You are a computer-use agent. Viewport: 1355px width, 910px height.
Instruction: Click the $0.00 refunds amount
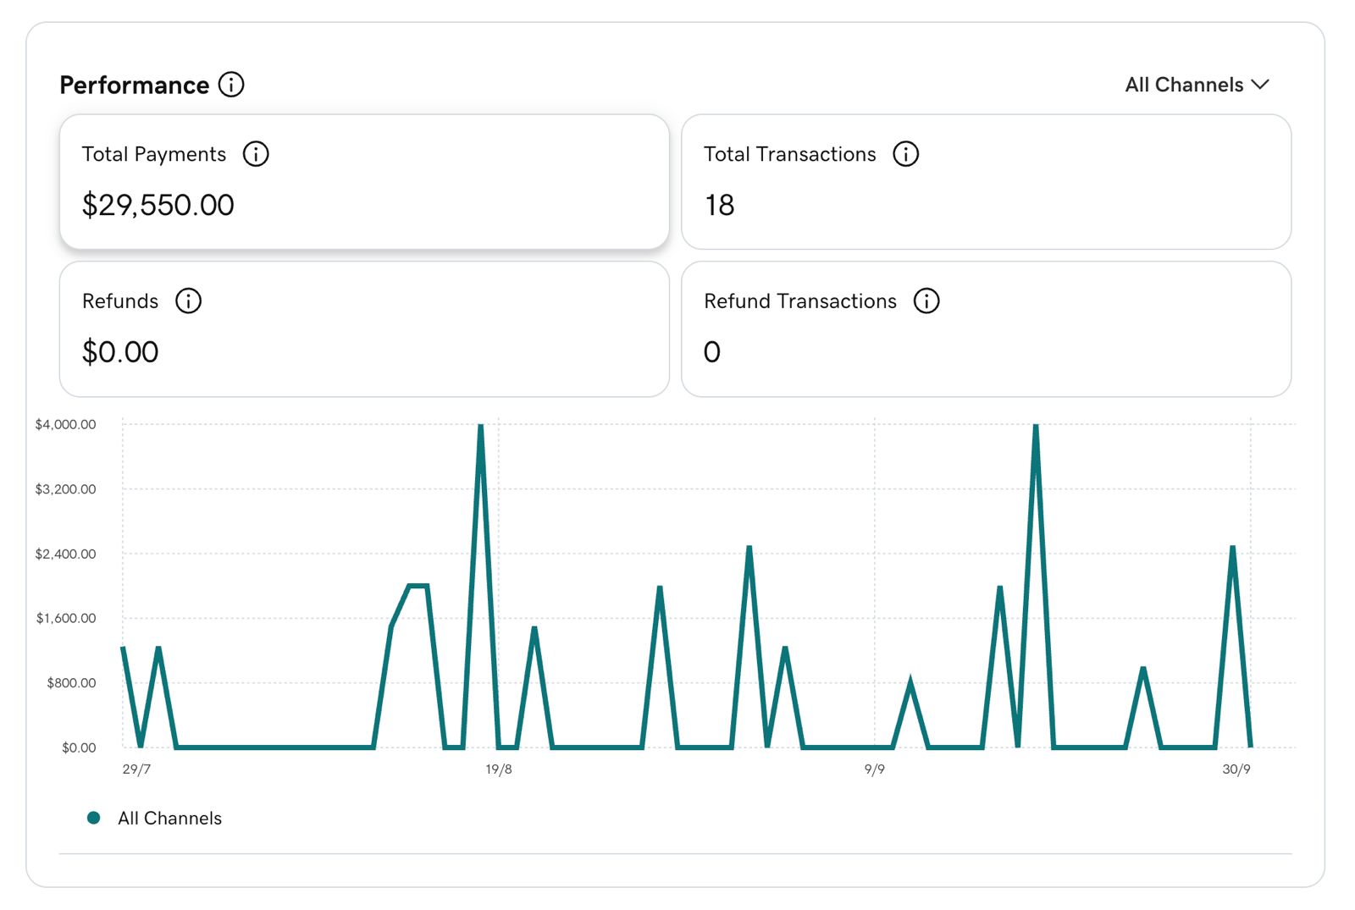[120, 352]
